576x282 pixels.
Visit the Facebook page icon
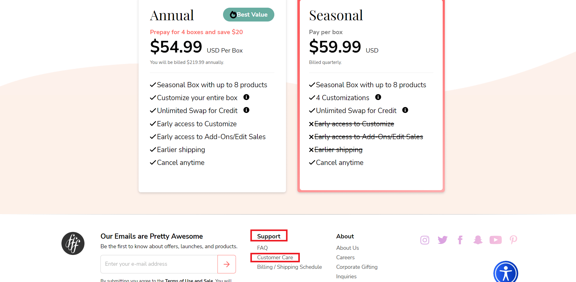pyautogui.click(x=460, y=240)
